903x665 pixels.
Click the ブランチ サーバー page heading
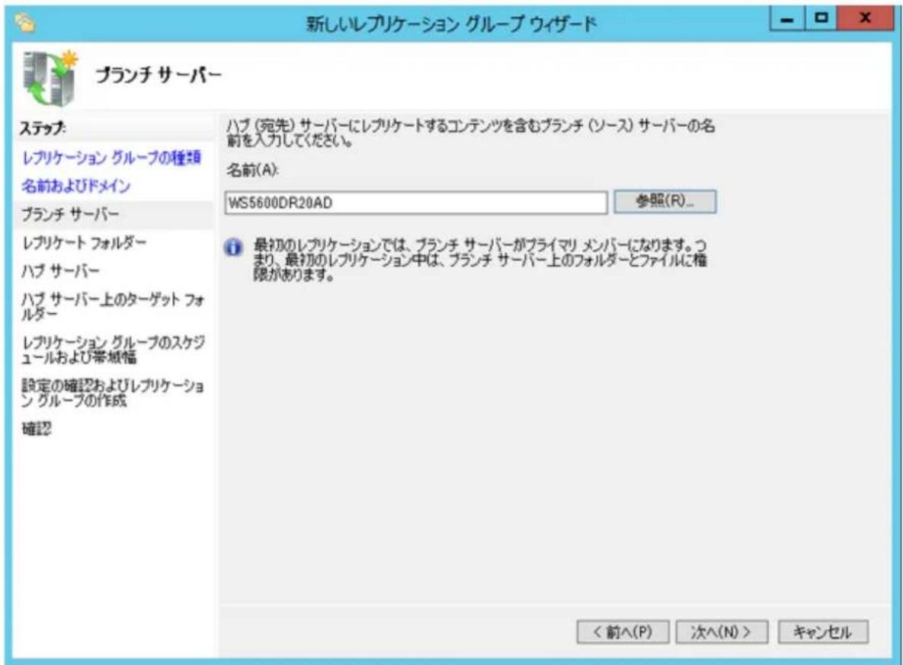point(159,75)
